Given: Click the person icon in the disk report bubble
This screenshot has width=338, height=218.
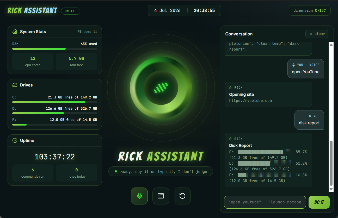Looking at the screenshot, I should [x=310, y=116].
